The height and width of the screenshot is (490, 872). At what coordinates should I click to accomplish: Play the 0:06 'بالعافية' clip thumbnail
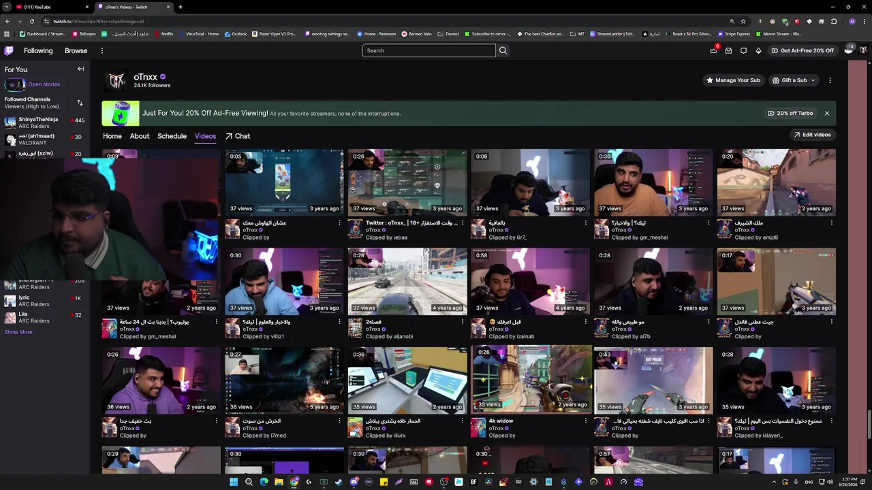530,182
